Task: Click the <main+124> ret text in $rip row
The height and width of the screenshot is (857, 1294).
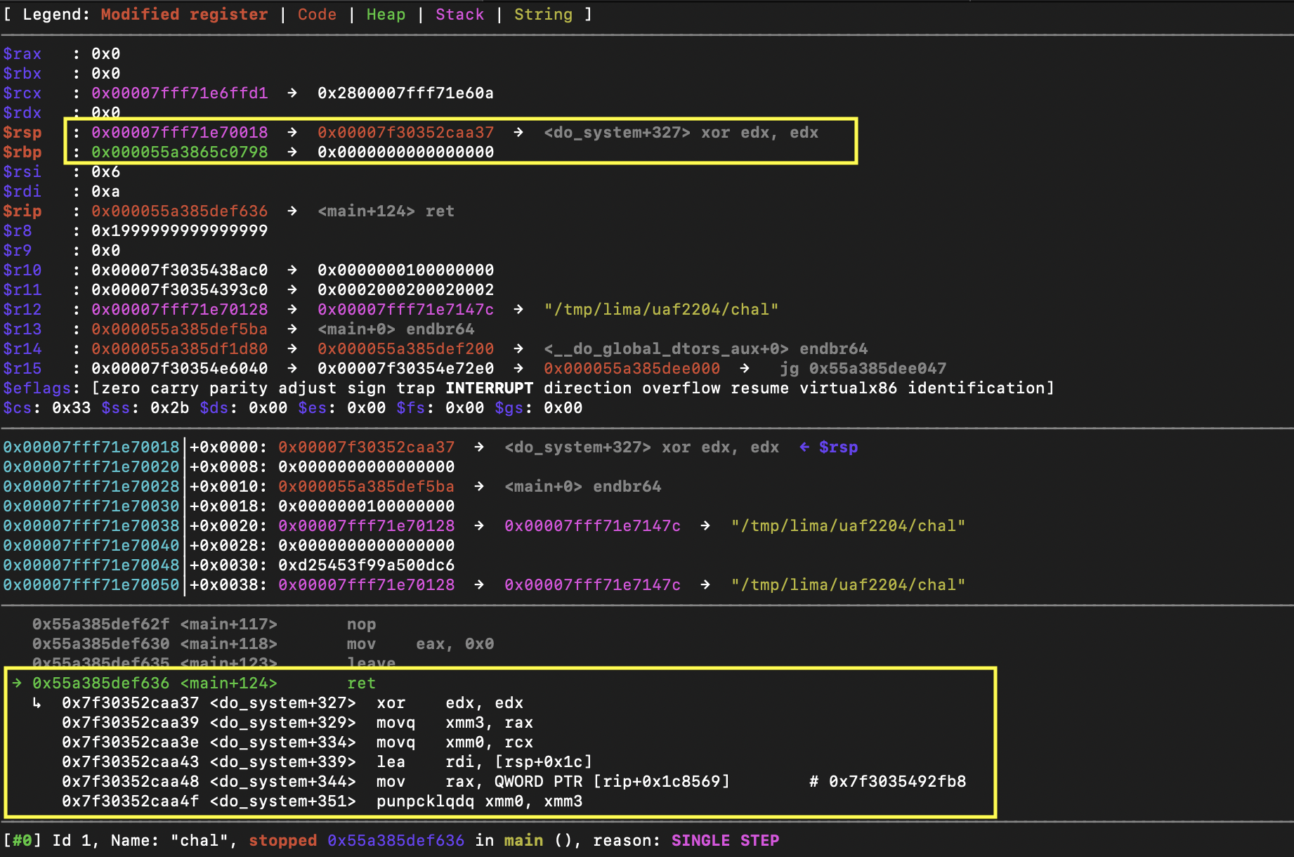Action: tap(386, 211)
